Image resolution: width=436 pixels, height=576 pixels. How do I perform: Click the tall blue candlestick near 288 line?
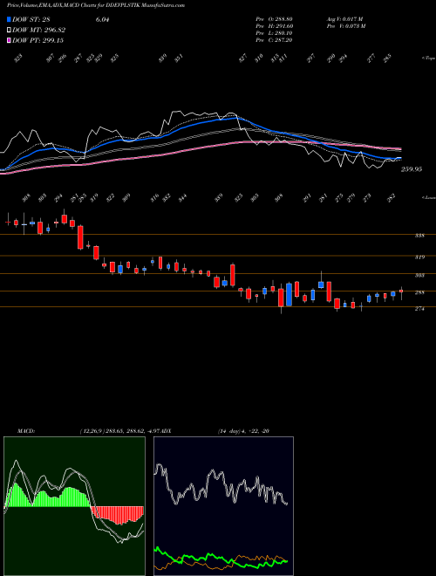[289, 294]
